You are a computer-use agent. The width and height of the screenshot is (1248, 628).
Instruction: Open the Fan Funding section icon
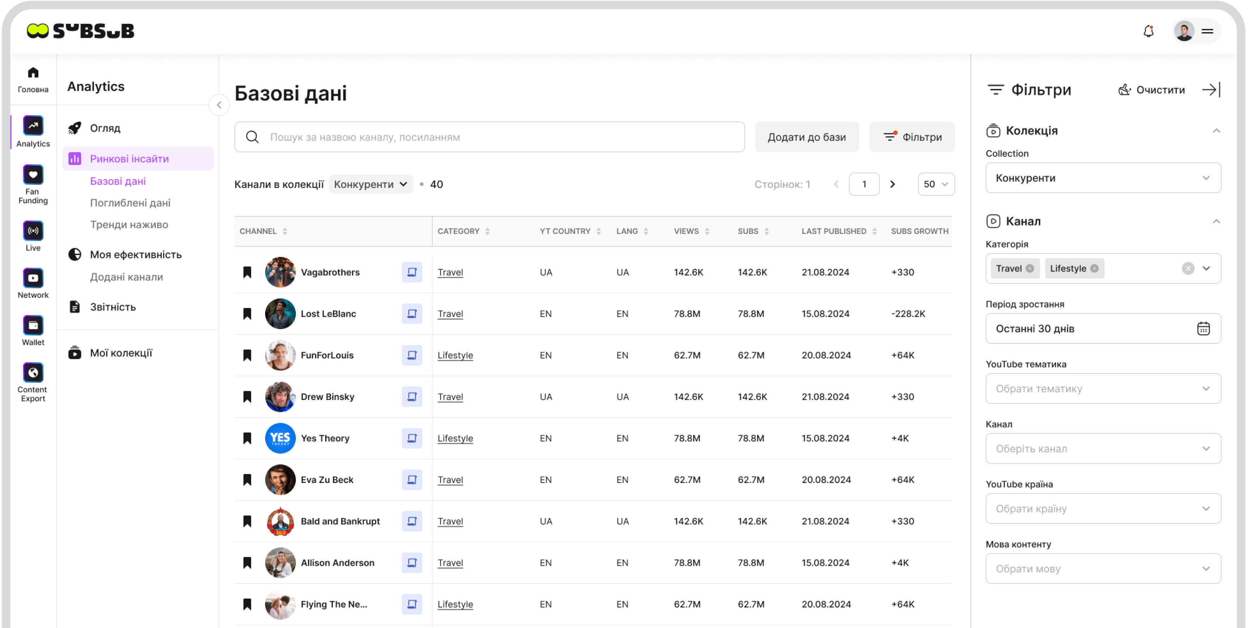click(33, 175)
